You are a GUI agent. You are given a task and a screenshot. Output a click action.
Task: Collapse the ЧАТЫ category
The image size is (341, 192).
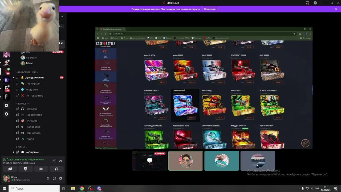click(x=21, y=147)
